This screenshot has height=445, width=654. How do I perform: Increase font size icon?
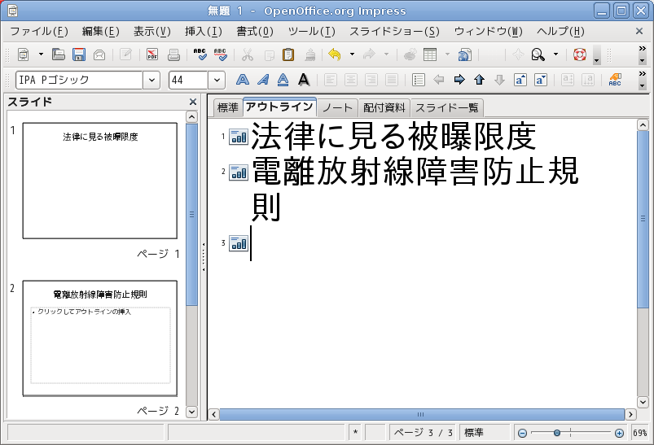[520, 80]
